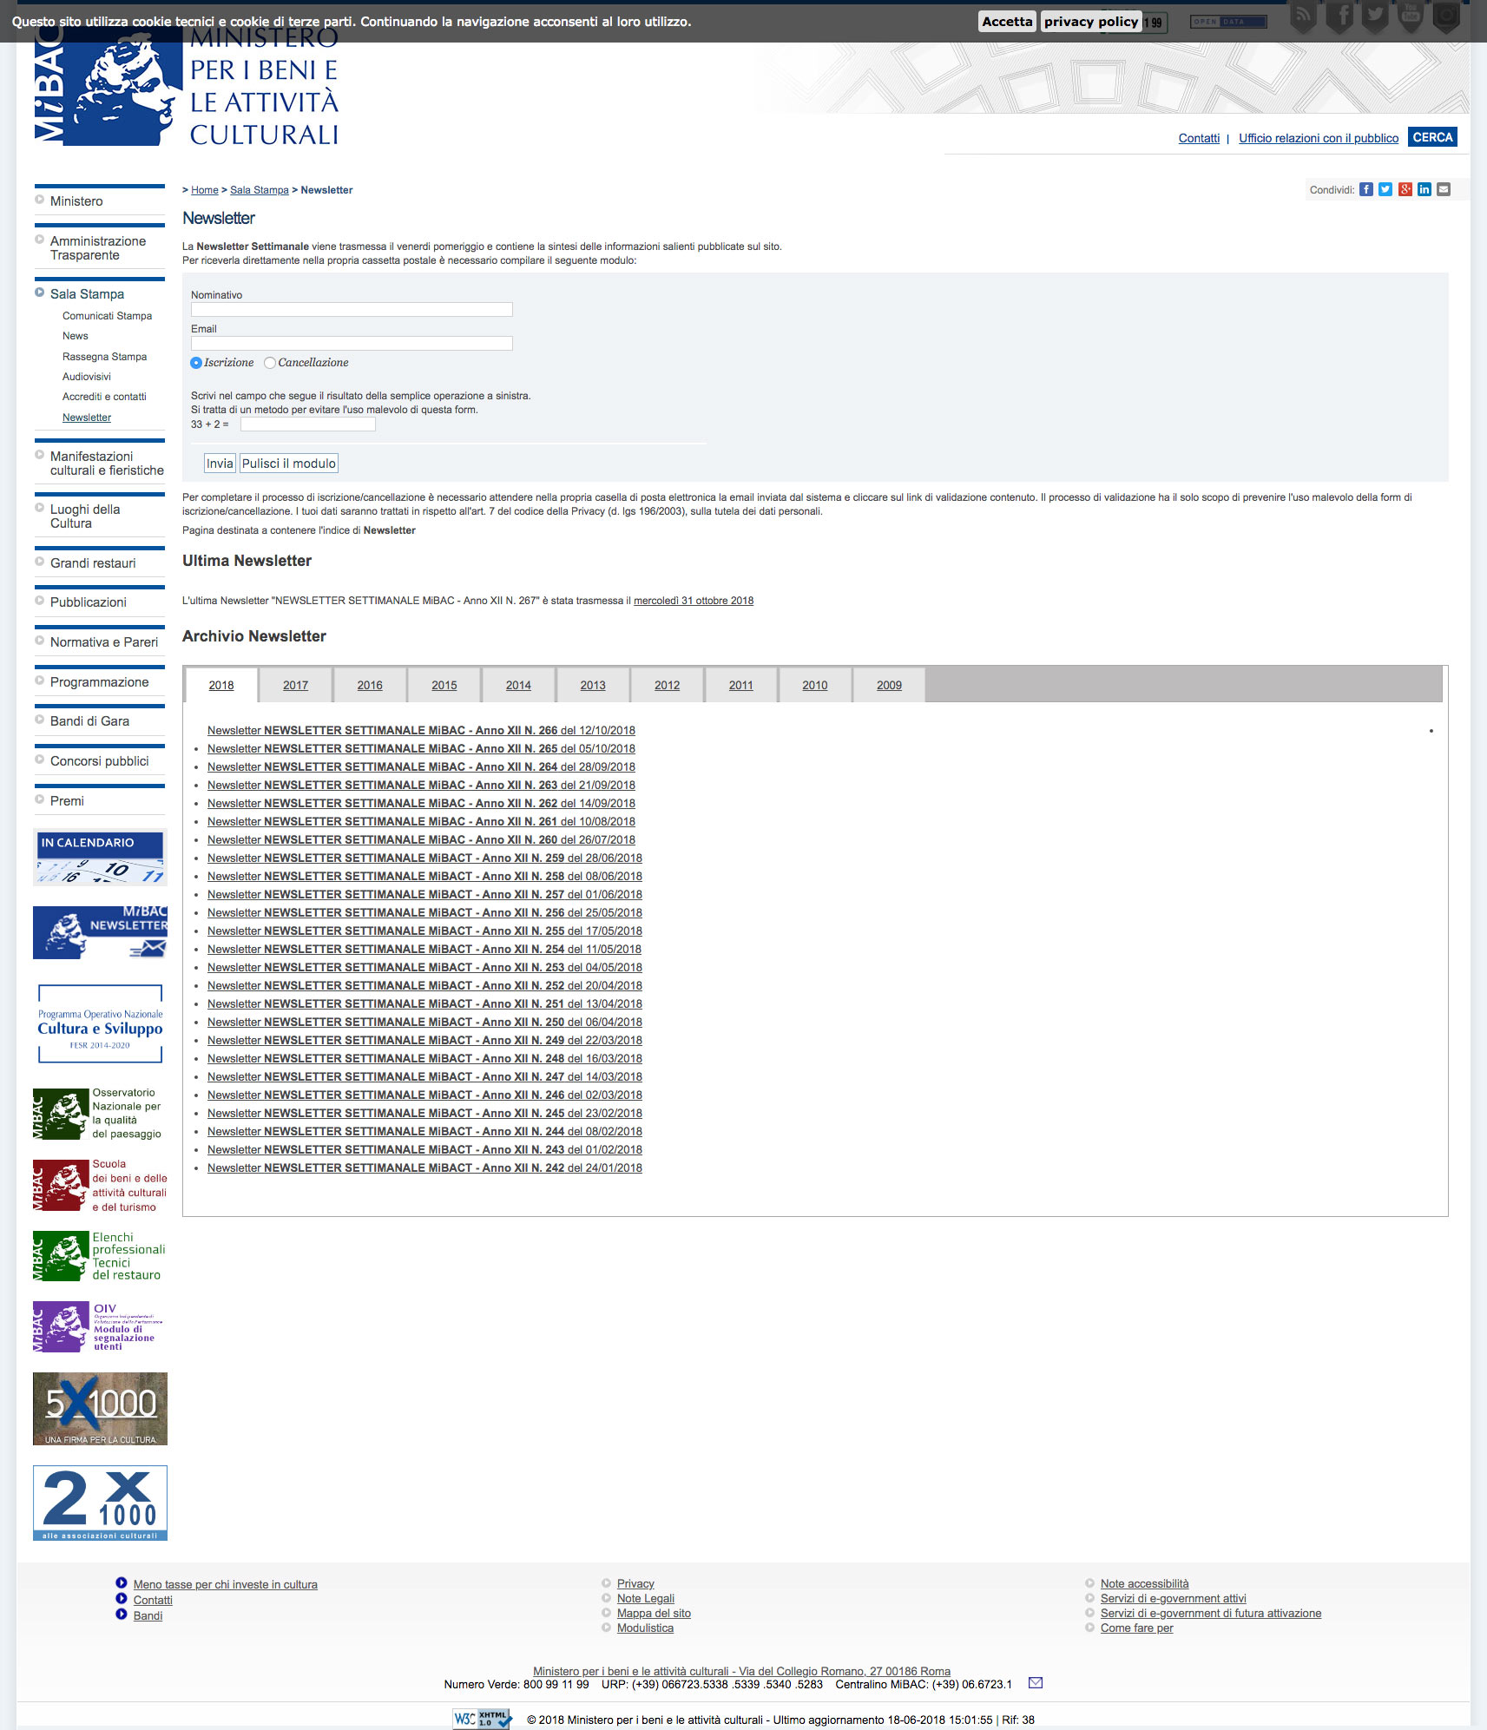Share via Google Plus icon

point(1405,189)
